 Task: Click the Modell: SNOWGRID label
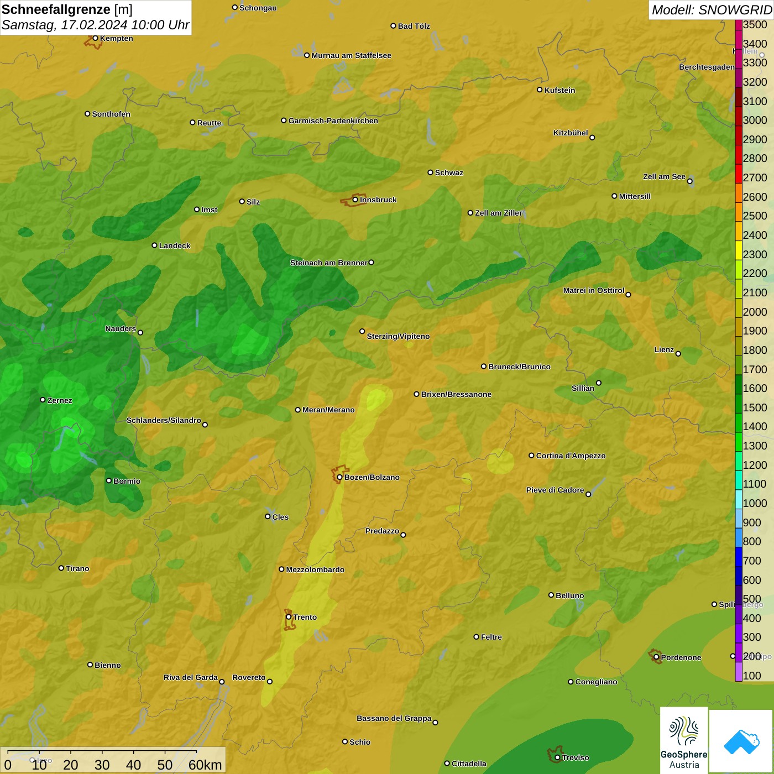tap(711, 9)
